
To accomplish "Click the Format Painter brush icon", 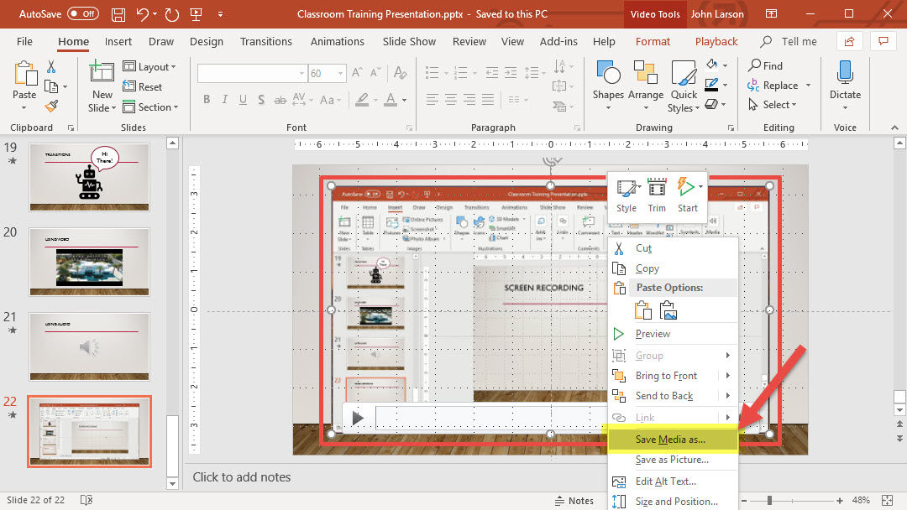I will pos(51,106).
